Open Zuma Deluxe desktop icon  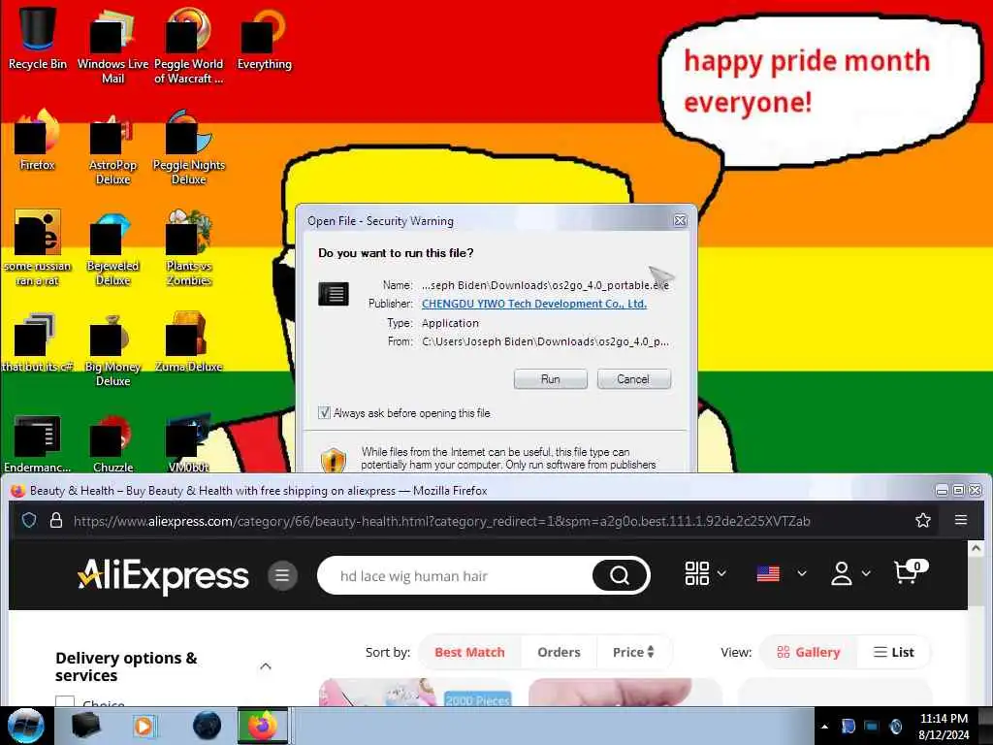pos(188,340)
